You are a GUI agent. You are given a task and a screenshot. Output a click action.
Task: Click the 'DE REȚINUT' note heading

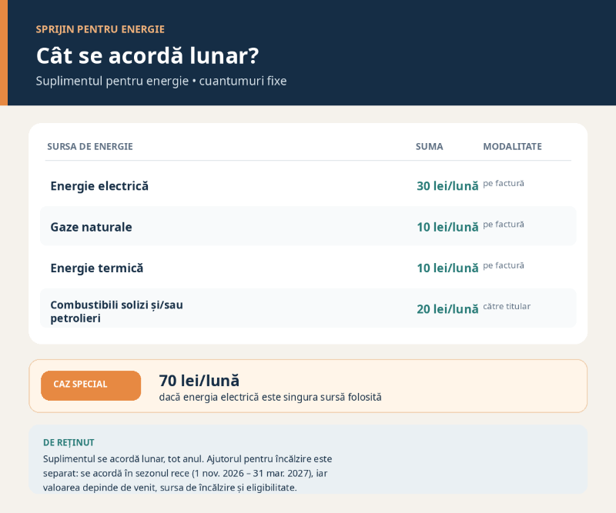(69, 443)
